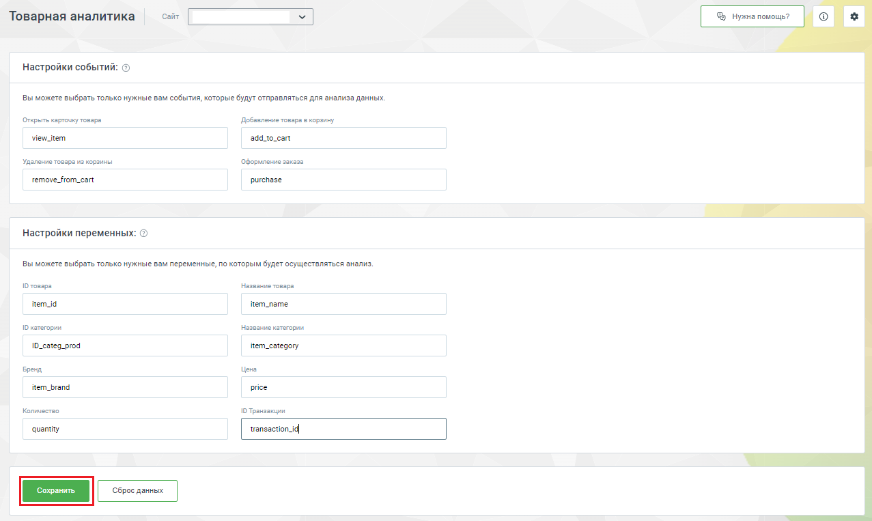Click the Количество label
The image size is (872, 521).
(x=40, y=411)
